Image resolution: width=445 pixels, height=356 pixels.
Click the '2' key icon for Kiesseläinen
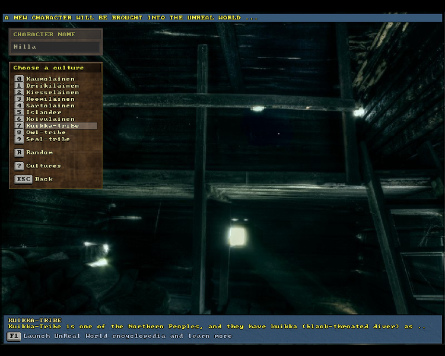pos(19,92)
